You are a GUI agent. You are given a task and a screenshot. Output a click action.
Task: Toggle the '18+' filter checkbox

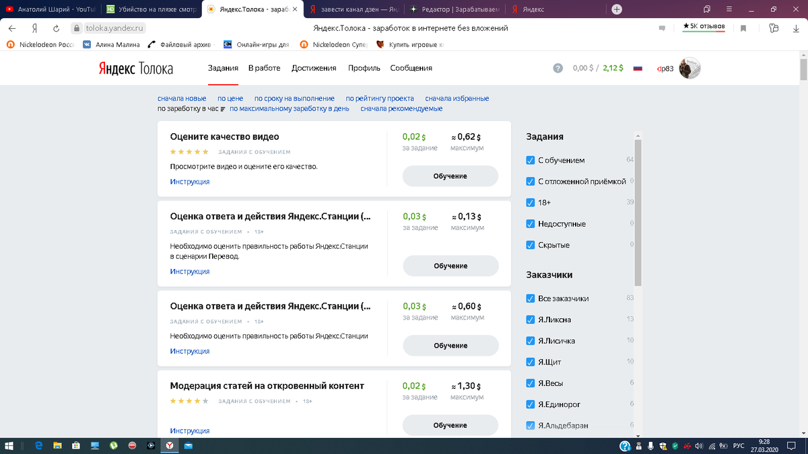click(531, 202)
